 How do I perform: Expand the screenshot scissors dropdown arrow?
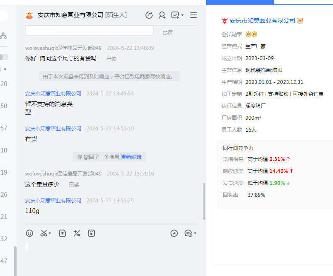click(50, 233)
